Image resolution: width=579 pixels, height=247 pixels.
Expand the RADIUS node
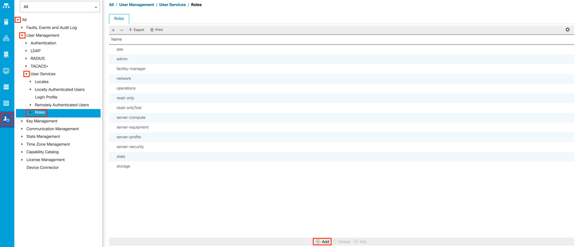click(26, 59)
